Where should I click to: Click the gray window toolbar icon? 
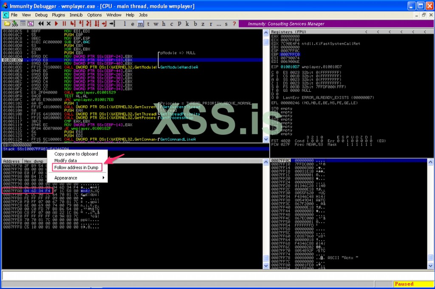tap(23, 24)
